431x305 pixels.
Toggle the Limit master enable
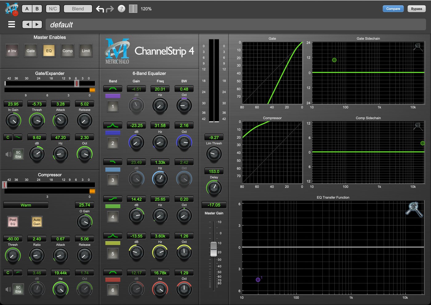(x=86, y=51)
